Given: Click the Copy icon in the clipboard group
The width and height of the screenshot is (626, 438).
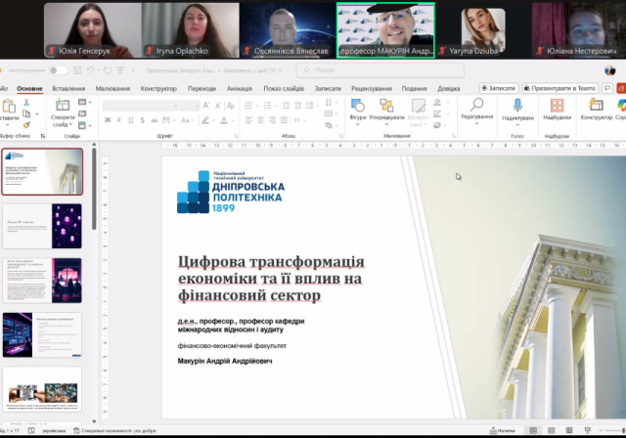Looking at the screenshot, I should (26, 114).
